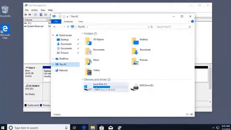Open the Recycle Bin desktop icon
This screenshot has width=231, height=130.
pos(5,11)
